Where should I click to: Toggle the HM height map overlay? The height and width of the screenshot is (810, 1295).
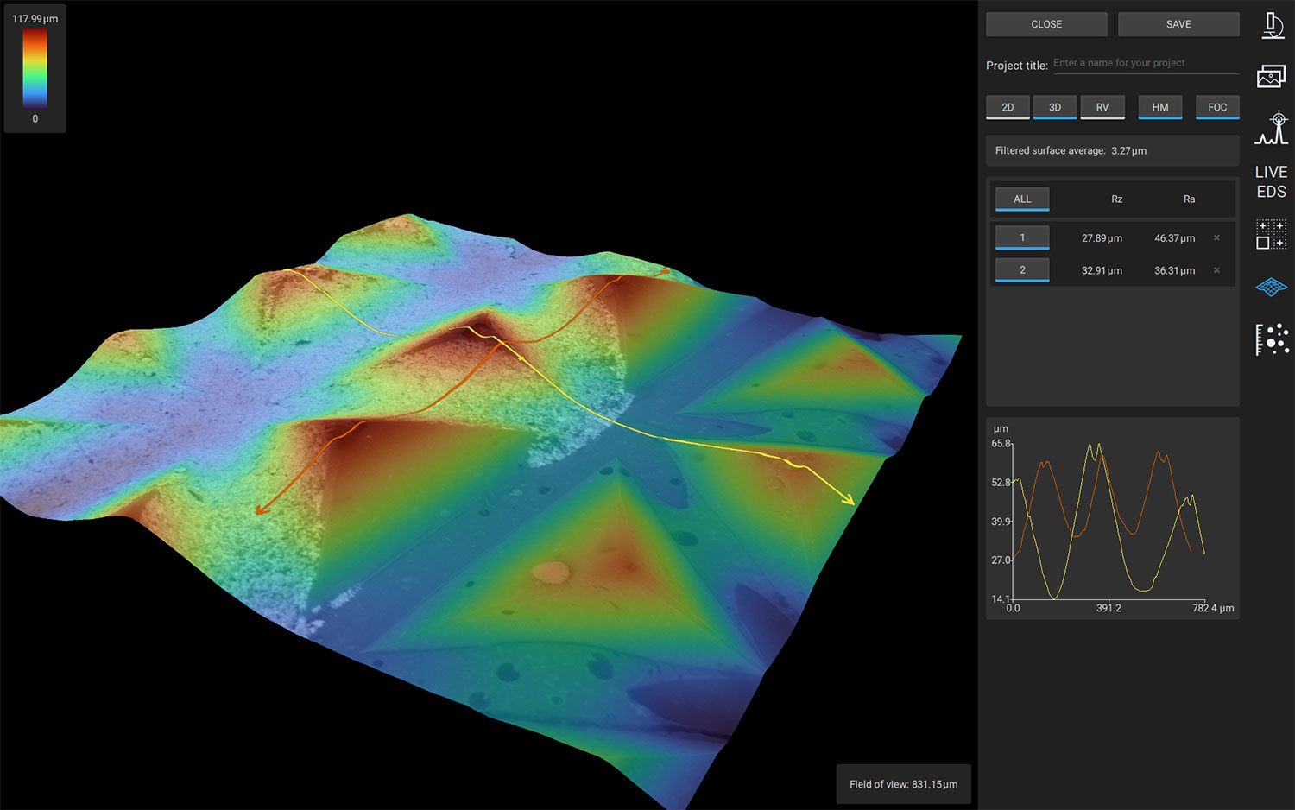click(x=1159, y=107)
